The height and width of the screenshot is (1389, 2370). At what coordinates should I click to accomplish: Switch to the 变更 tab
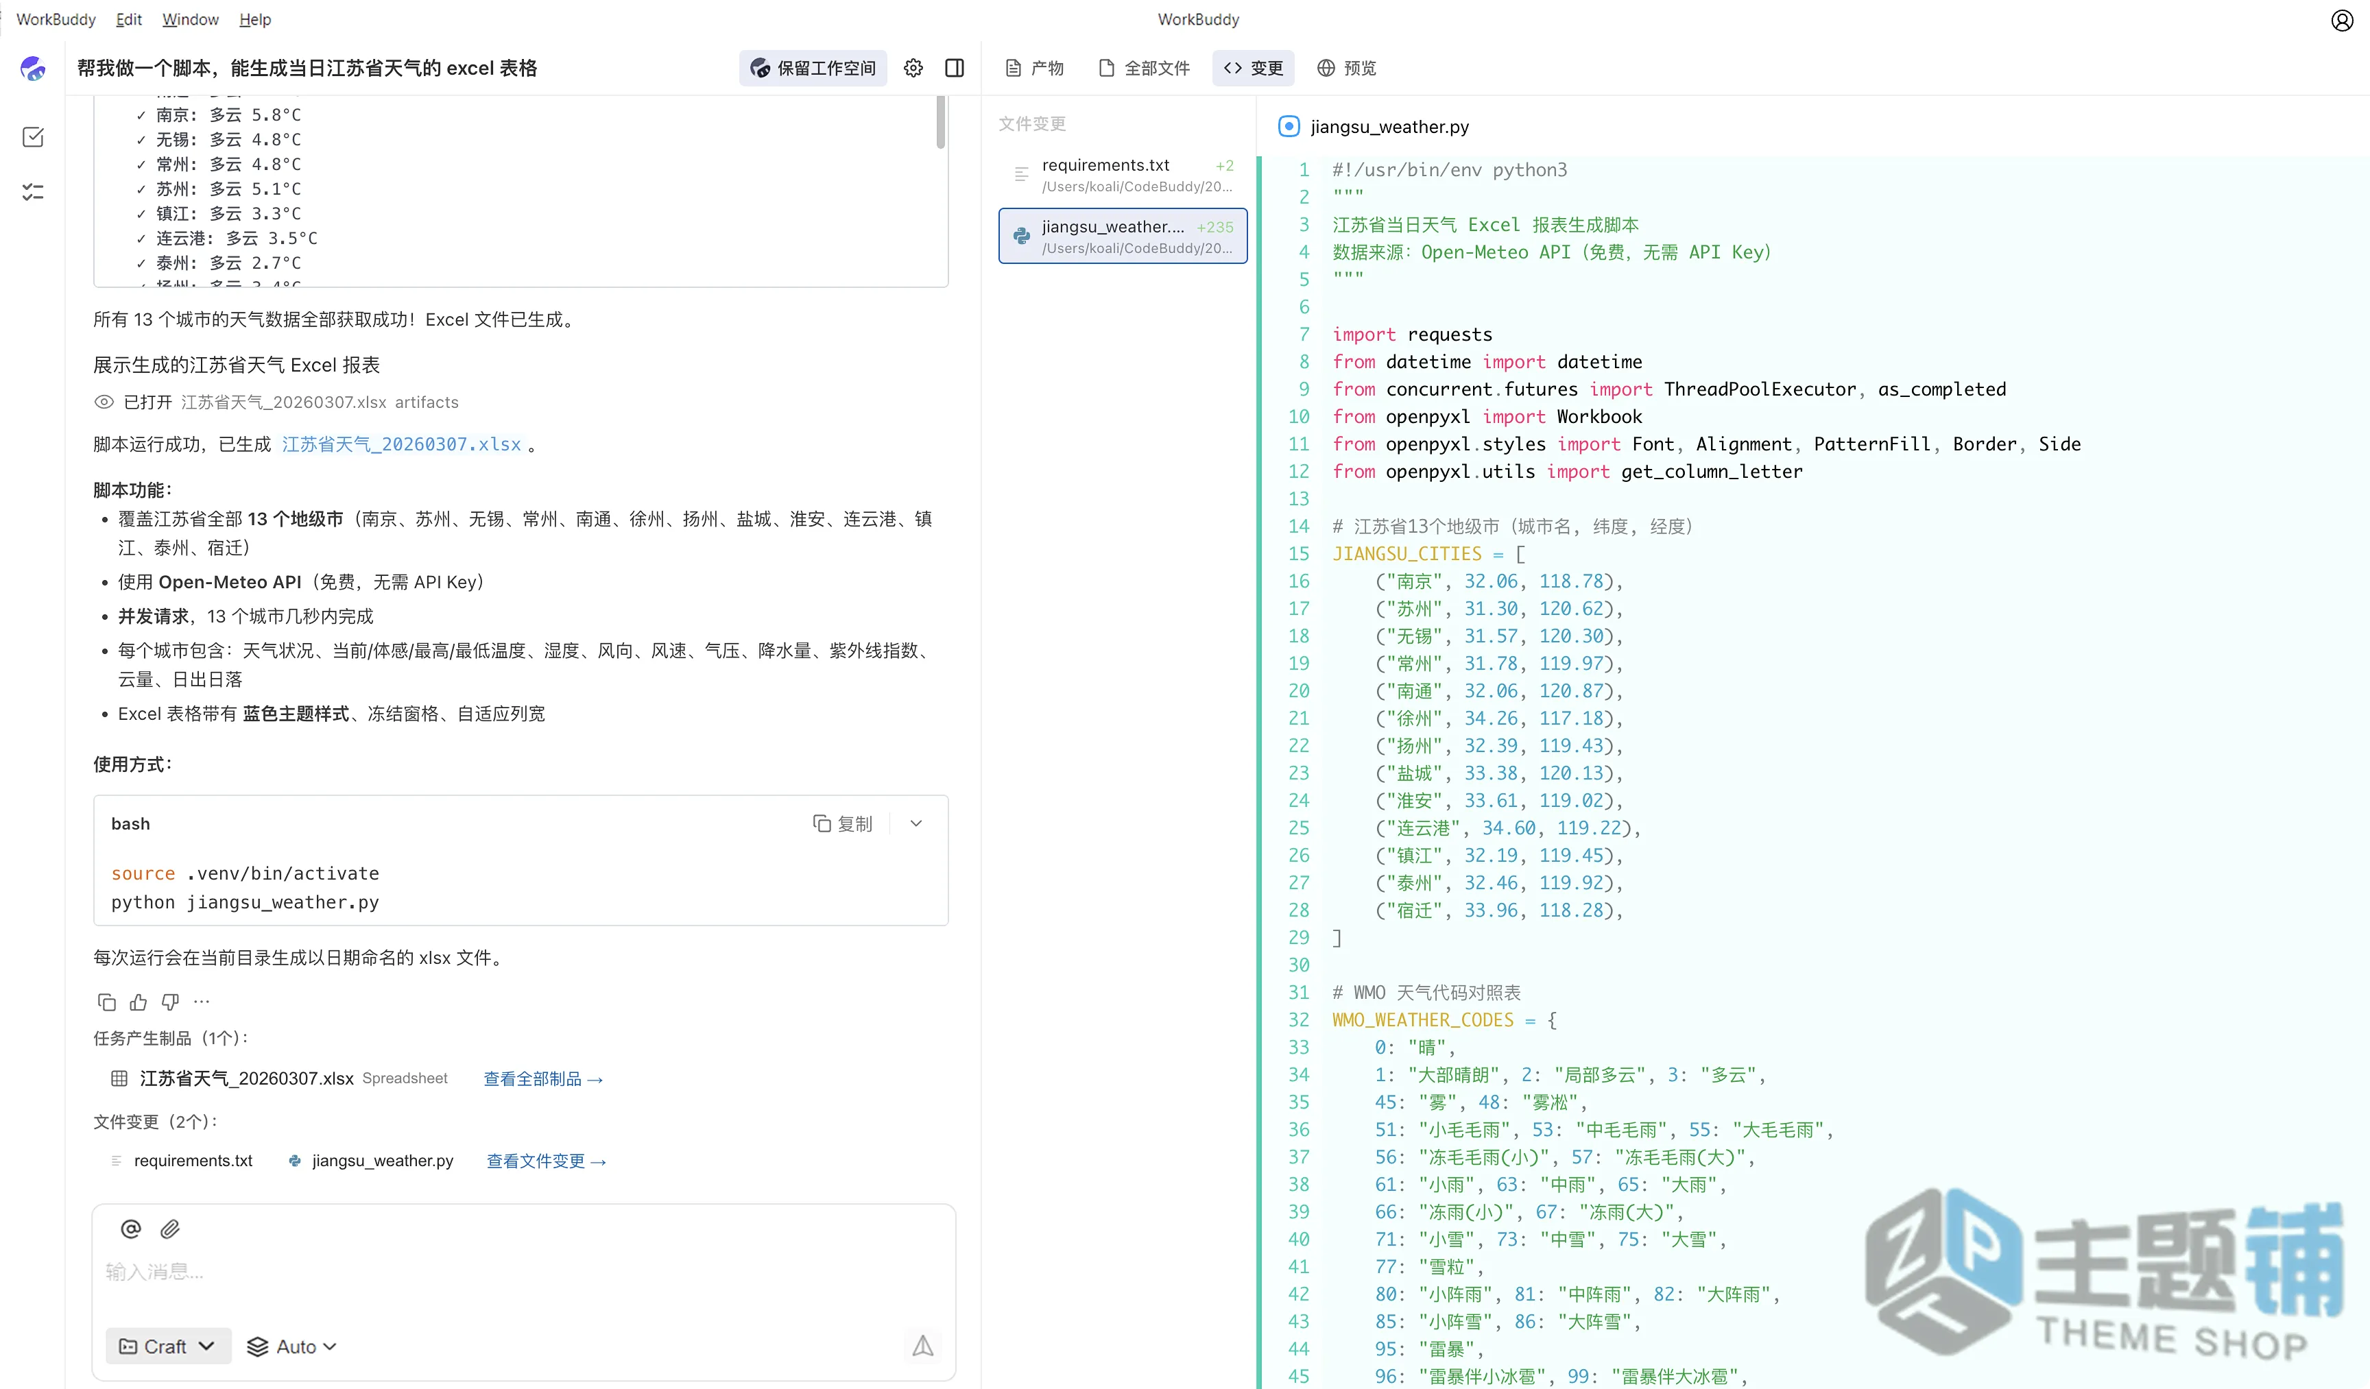pos(1254,68)
